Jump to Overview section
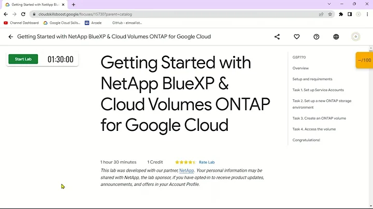The image size is (373, 209). (x=300, y=68)
